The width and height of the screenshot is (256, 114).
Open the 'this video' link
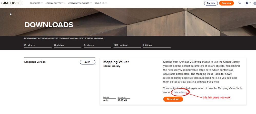[x=179, y=92]
